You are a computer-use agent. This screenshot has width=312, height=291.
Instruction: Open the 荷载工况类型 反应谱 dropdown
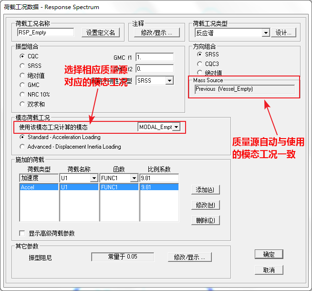pyautogui.click(x=266, y=33)
